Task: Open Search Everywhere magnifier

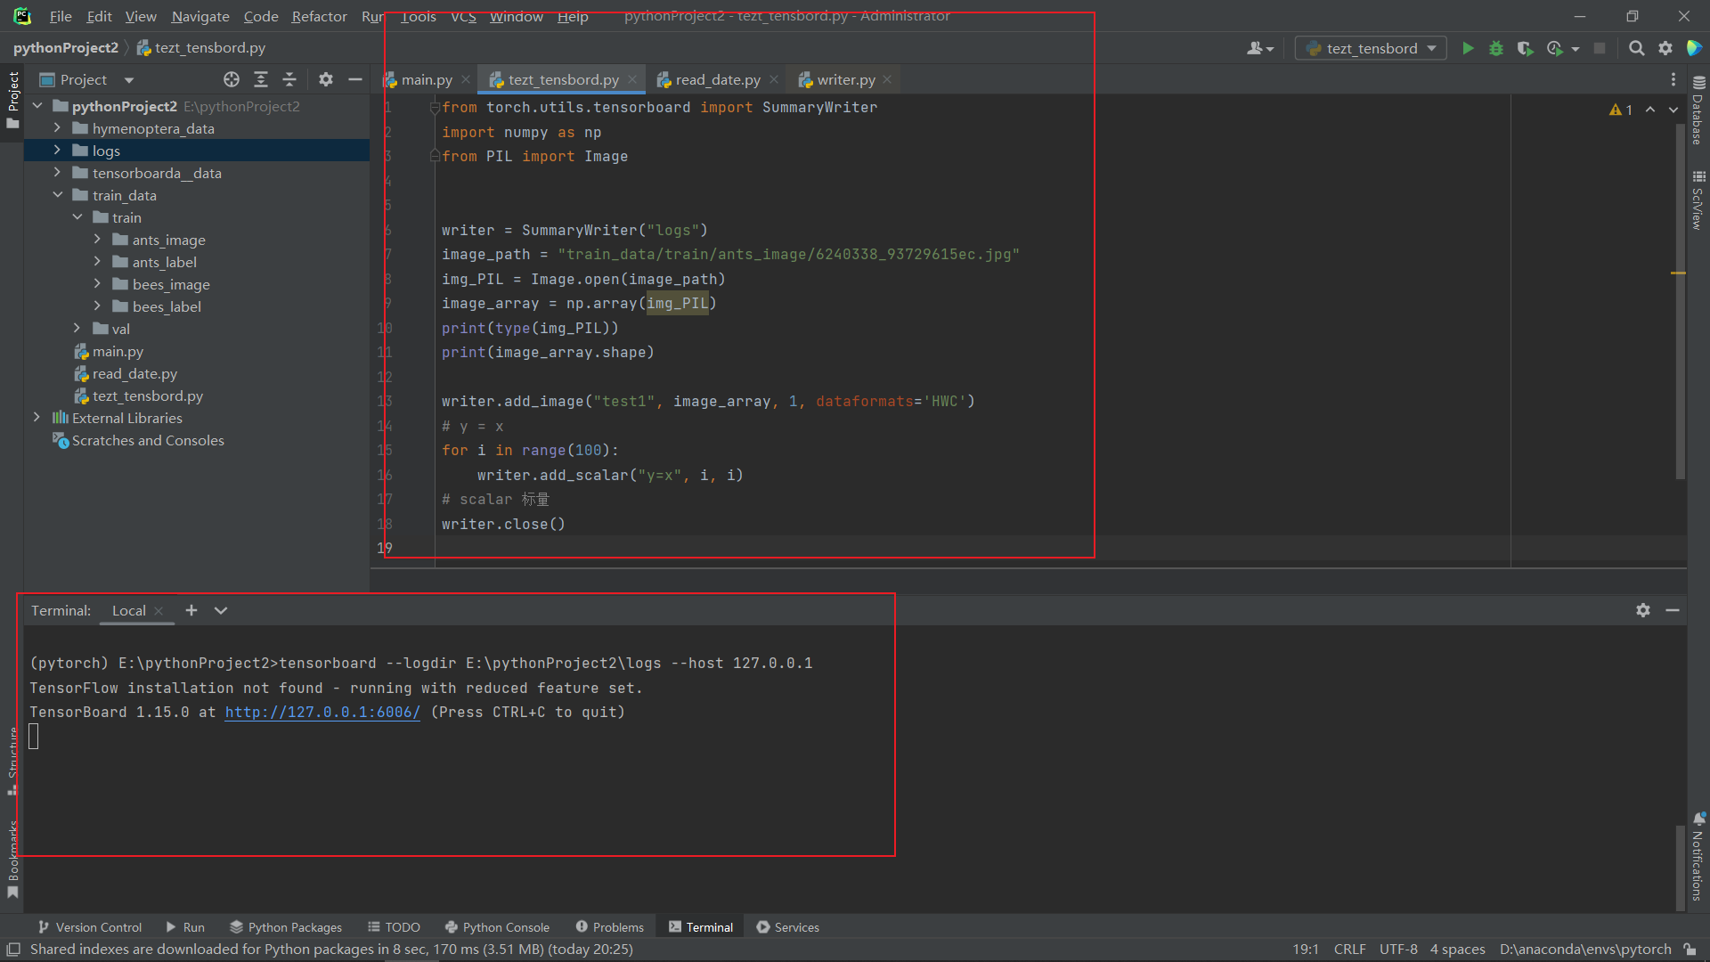Action: point(1636,48)
